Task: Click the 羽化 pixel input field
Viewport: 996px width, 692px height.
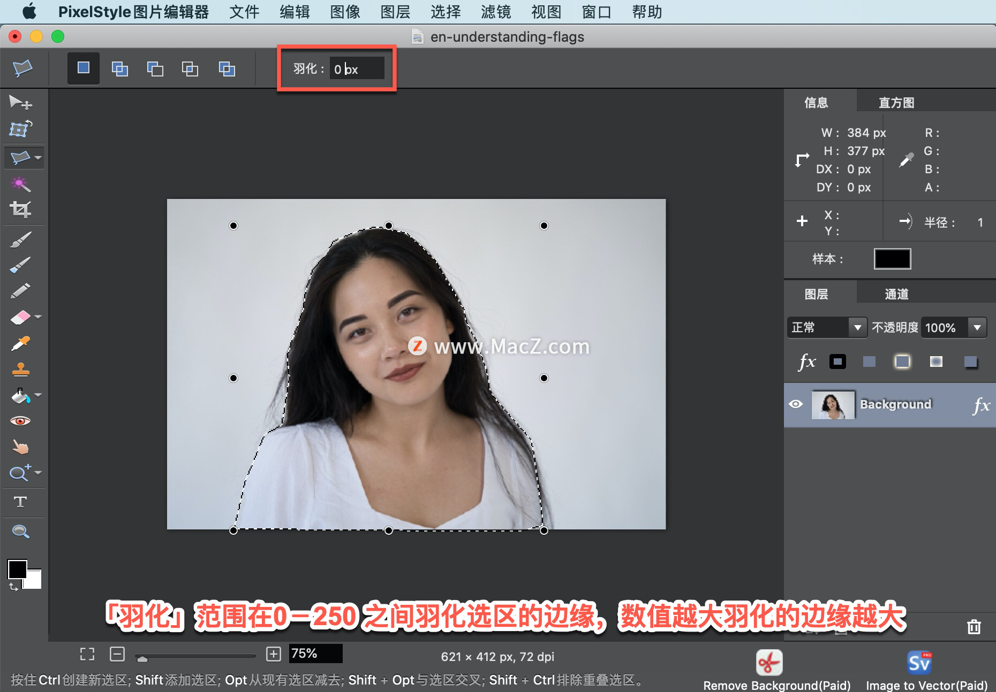Action: click(357, 68)
